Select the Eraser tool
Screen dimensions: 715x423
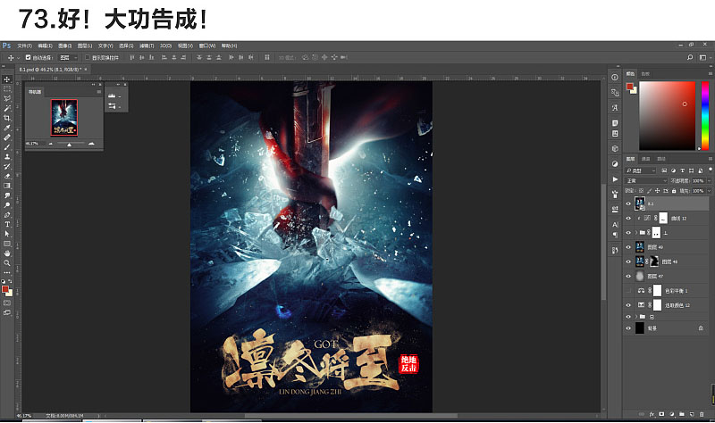(x=7, y=176)
